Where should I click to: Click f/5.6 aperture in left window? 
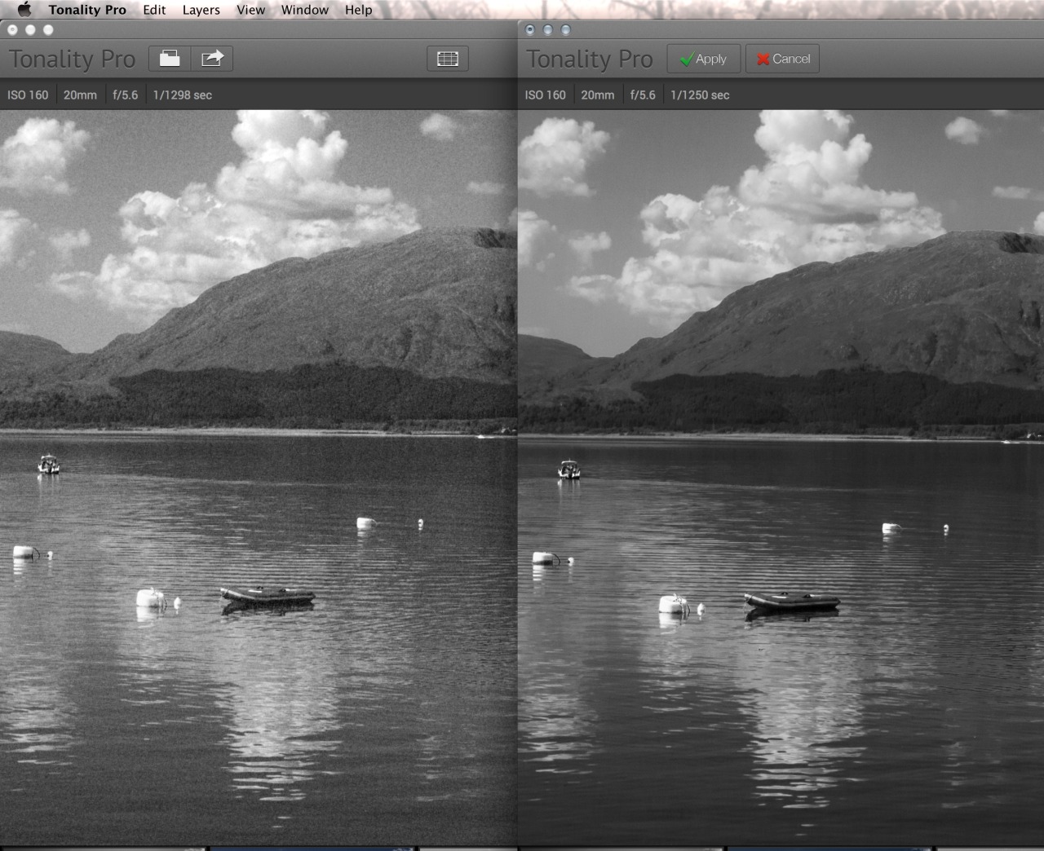tap(125, 95)
